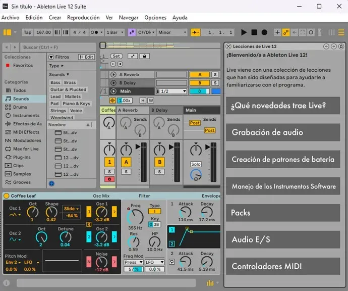Toggle Scale Mode next to C#/Db

pos(132,32)
